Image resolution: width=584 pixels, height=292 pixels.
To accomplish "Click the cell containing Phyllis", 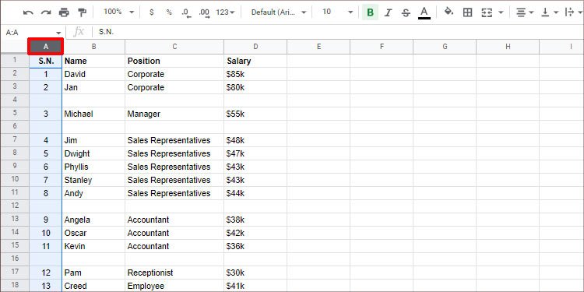I will [93, 167].
